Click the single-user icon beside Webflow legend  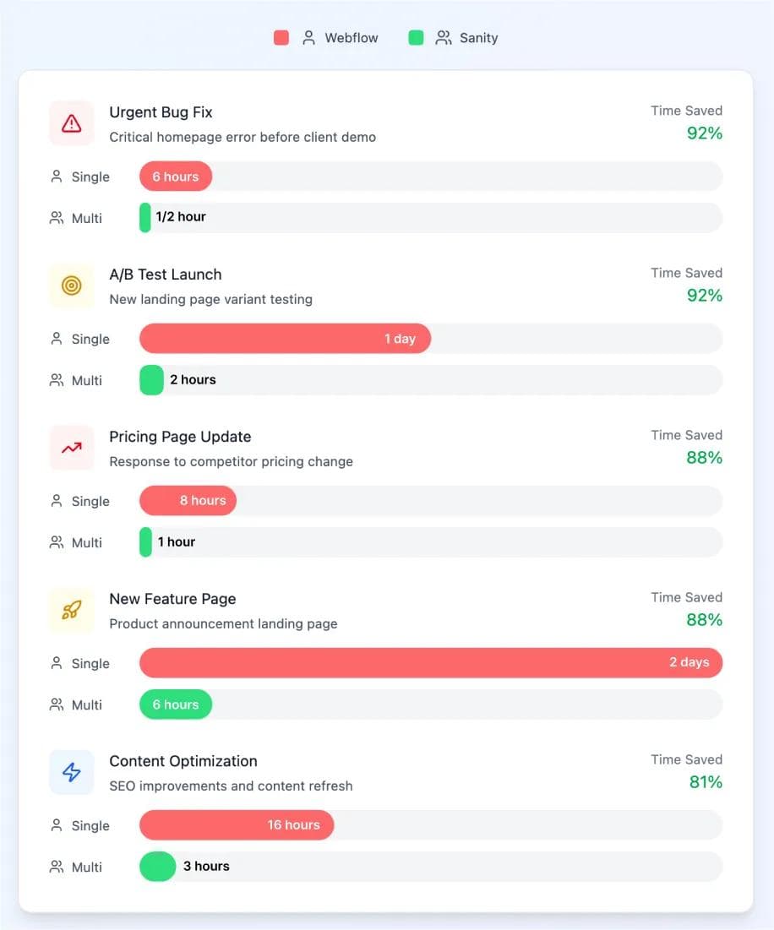[x=308, y=38]
